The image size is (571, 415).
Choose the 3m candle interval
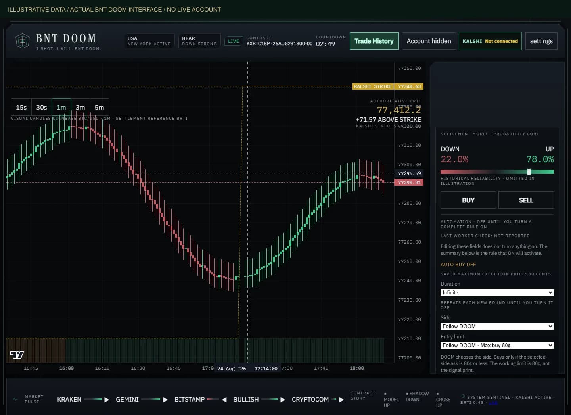pyautogui.click(x=80, y=107)
